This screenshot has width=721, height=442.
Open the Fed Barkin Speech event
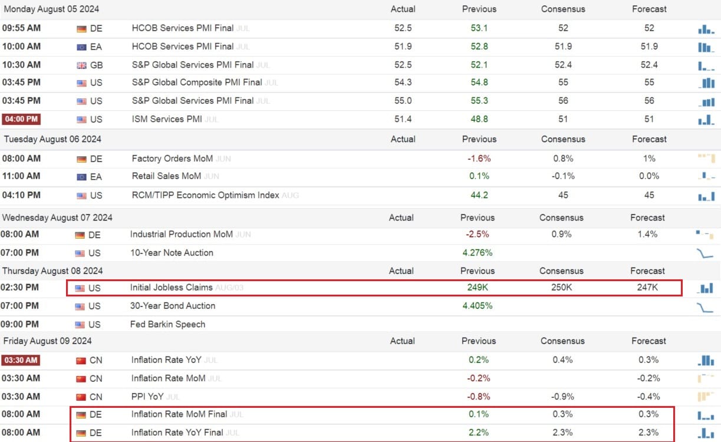(x=167, y=325)
